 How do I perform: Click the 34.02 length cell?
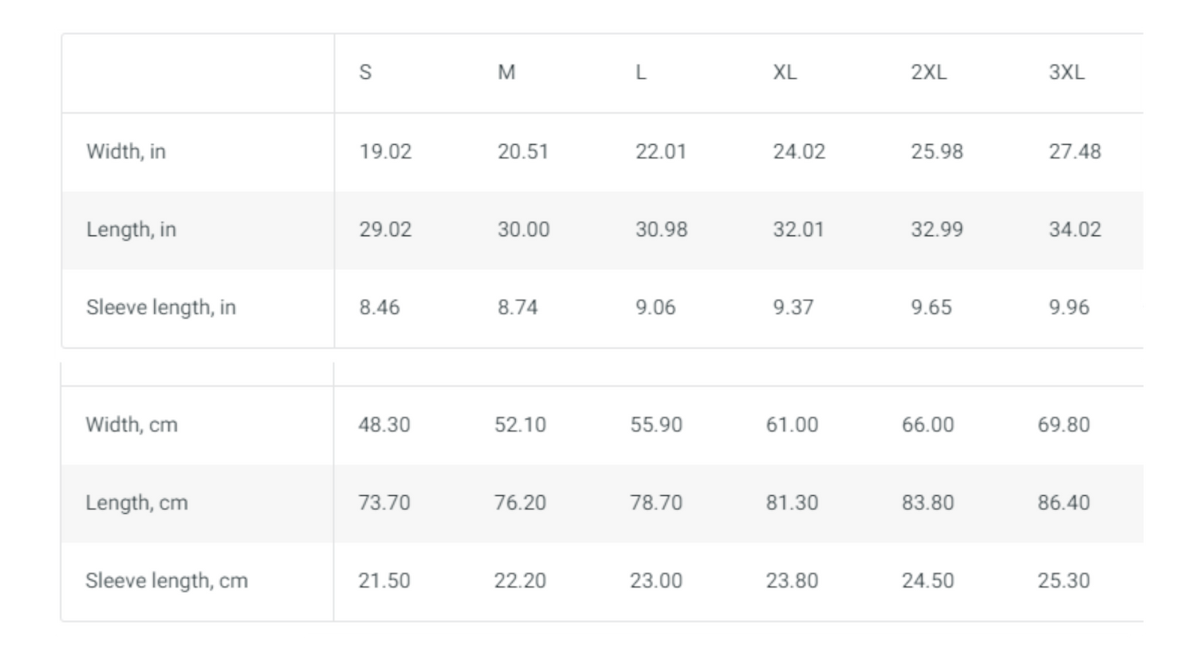point(1075,230)
